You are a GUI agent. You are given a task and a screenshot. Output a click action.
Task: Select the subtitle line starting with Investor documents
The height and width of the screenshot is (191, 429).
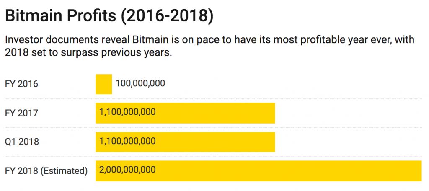pyautogui.click(x=209, y=41)
